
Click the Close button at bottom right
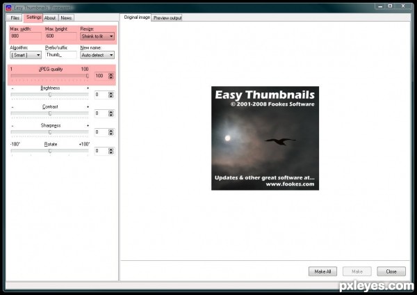point(391,271)
